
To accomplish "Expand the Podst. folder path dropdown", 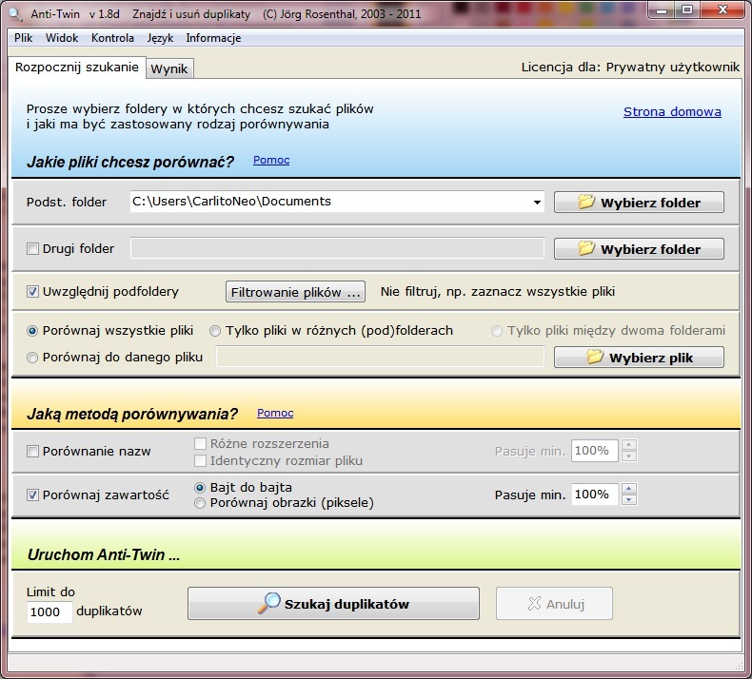I will tap(537, 203).
